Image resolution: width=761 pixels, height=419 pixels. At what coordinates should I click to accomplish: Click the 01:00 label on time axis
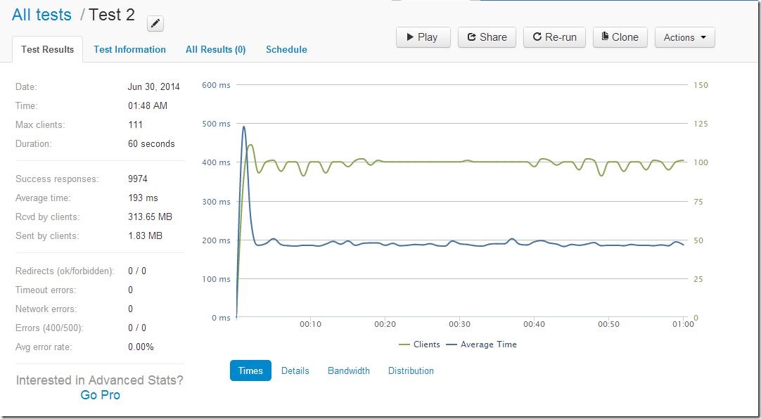pos(684,324)
